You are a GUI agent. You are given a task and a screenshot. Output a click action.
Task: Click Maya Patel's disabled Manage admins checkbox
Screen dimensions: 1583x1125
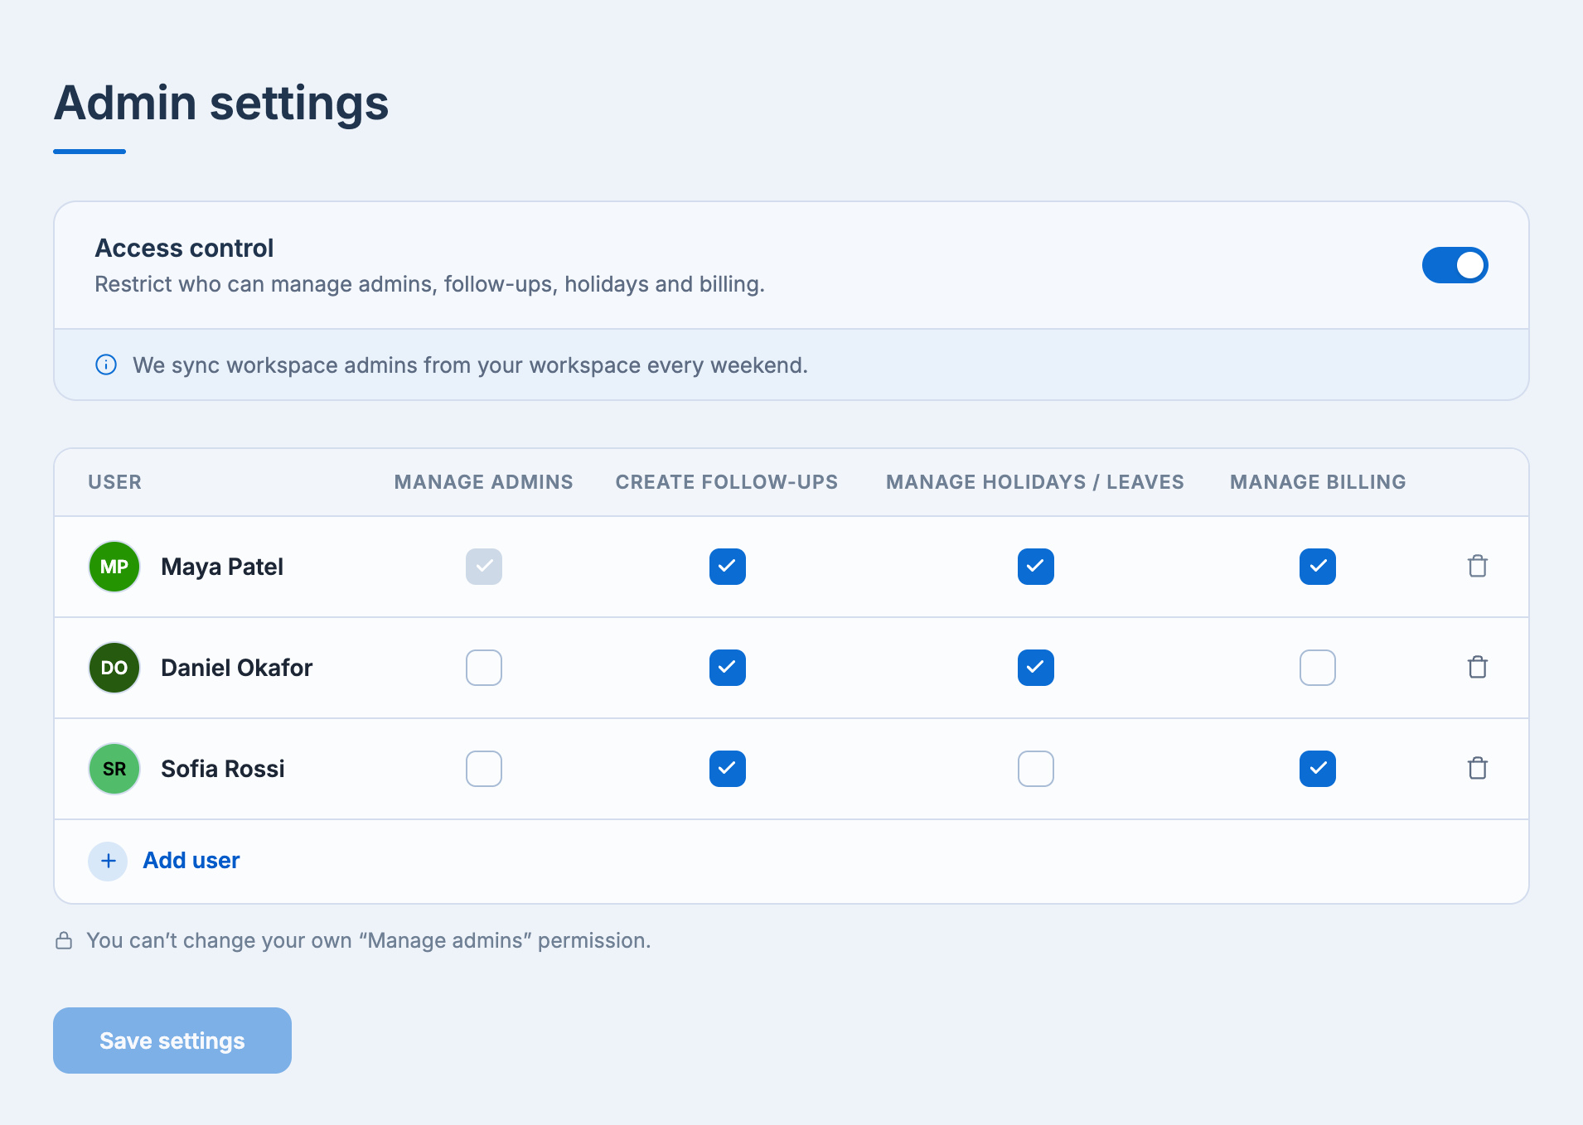[x=484, y=567]
